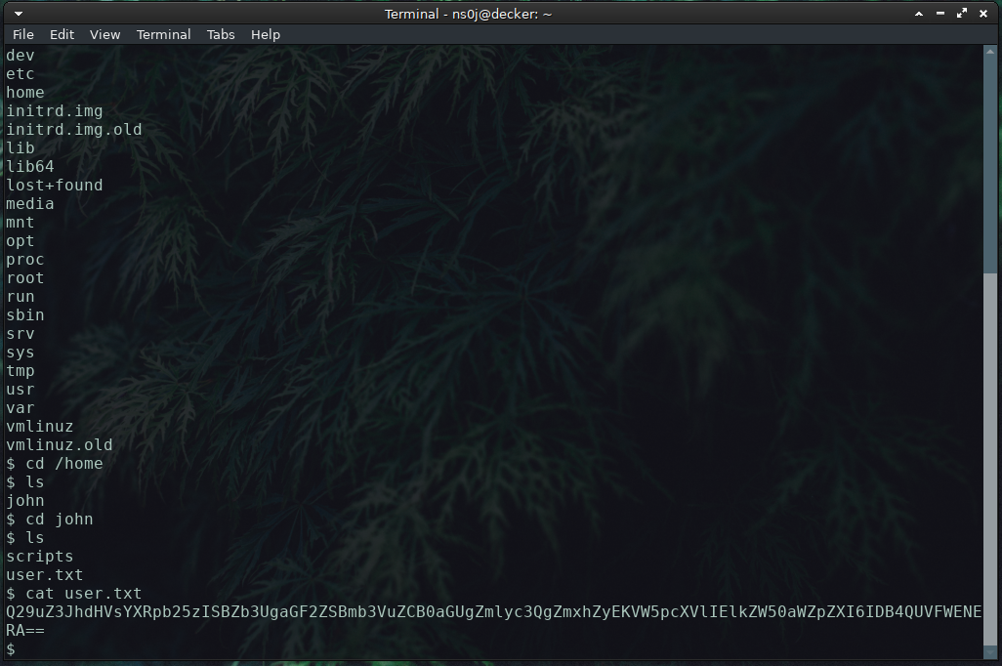Screen dimensions: 1002x666
Task: Open the Tabs menu
Action: [221, 34]
